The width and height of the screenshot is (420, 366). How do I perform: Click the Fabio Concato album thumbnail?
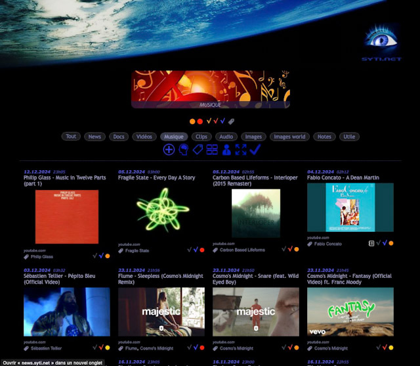pos(350,207)
